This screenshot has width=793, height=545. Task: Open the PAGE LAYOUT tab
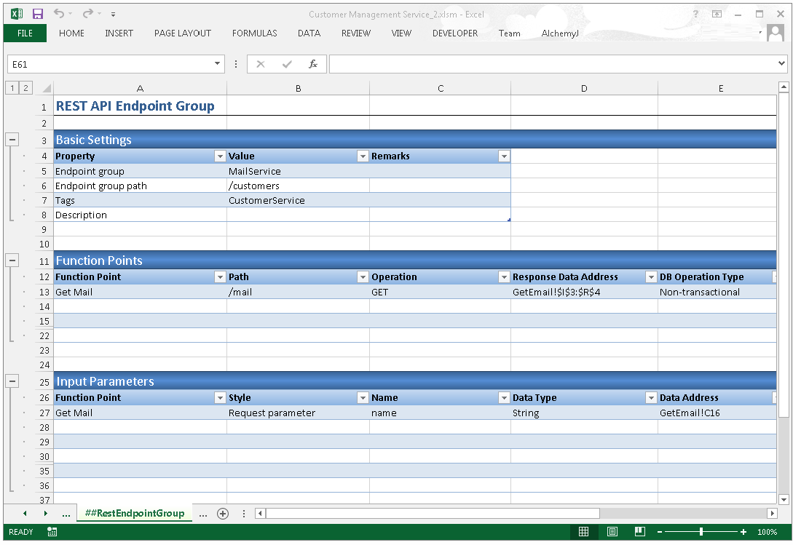click(183, 33)
